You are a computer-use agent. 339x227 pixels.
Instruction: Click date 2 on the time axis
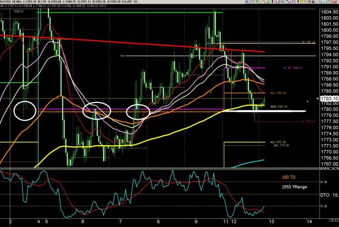tap(10, 222)
